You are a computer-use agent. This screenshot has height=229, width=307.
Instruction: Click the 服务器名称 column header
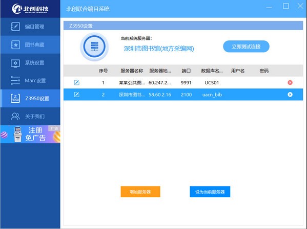point(132,71)
